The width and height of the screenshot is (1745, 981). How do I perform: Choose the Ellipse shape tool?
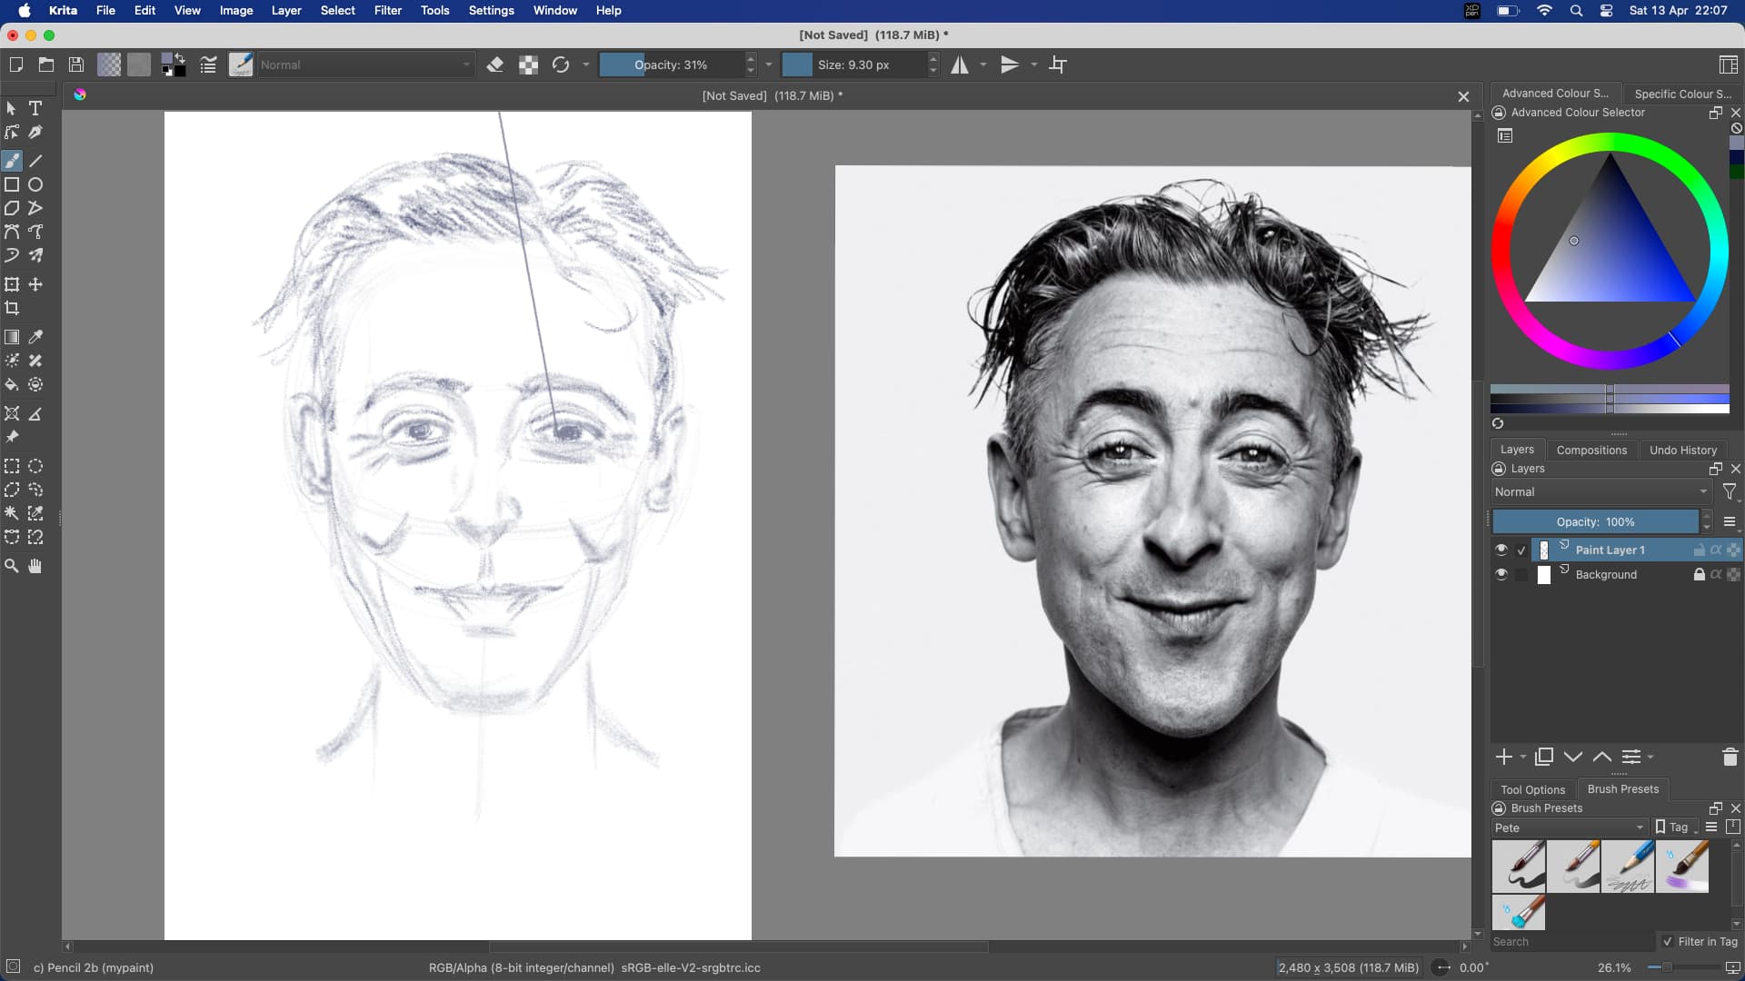(x=35, y=184)
